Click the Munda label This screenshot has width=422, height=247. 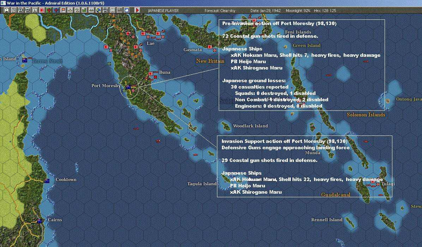click(x=313, y=152)
